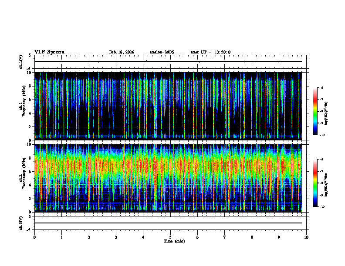
Task: Click the "2" tick on the time axis
Action: coord(89,237)
